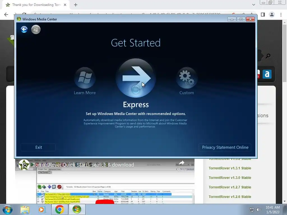
Task: Click the TorrentRover channel logo on video
Action: [24, 165]
